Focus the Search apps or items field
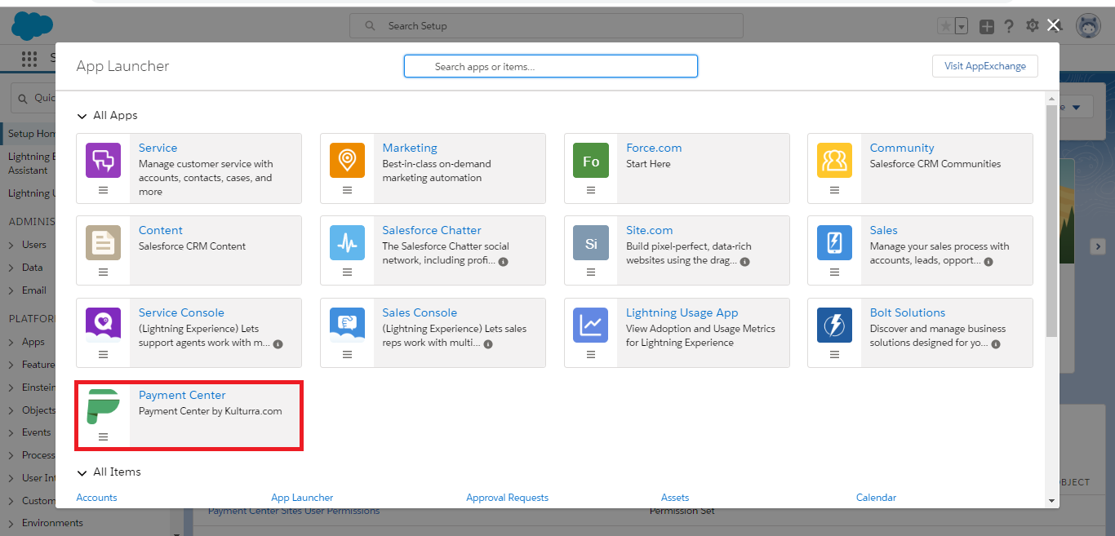 pos(551,66)
